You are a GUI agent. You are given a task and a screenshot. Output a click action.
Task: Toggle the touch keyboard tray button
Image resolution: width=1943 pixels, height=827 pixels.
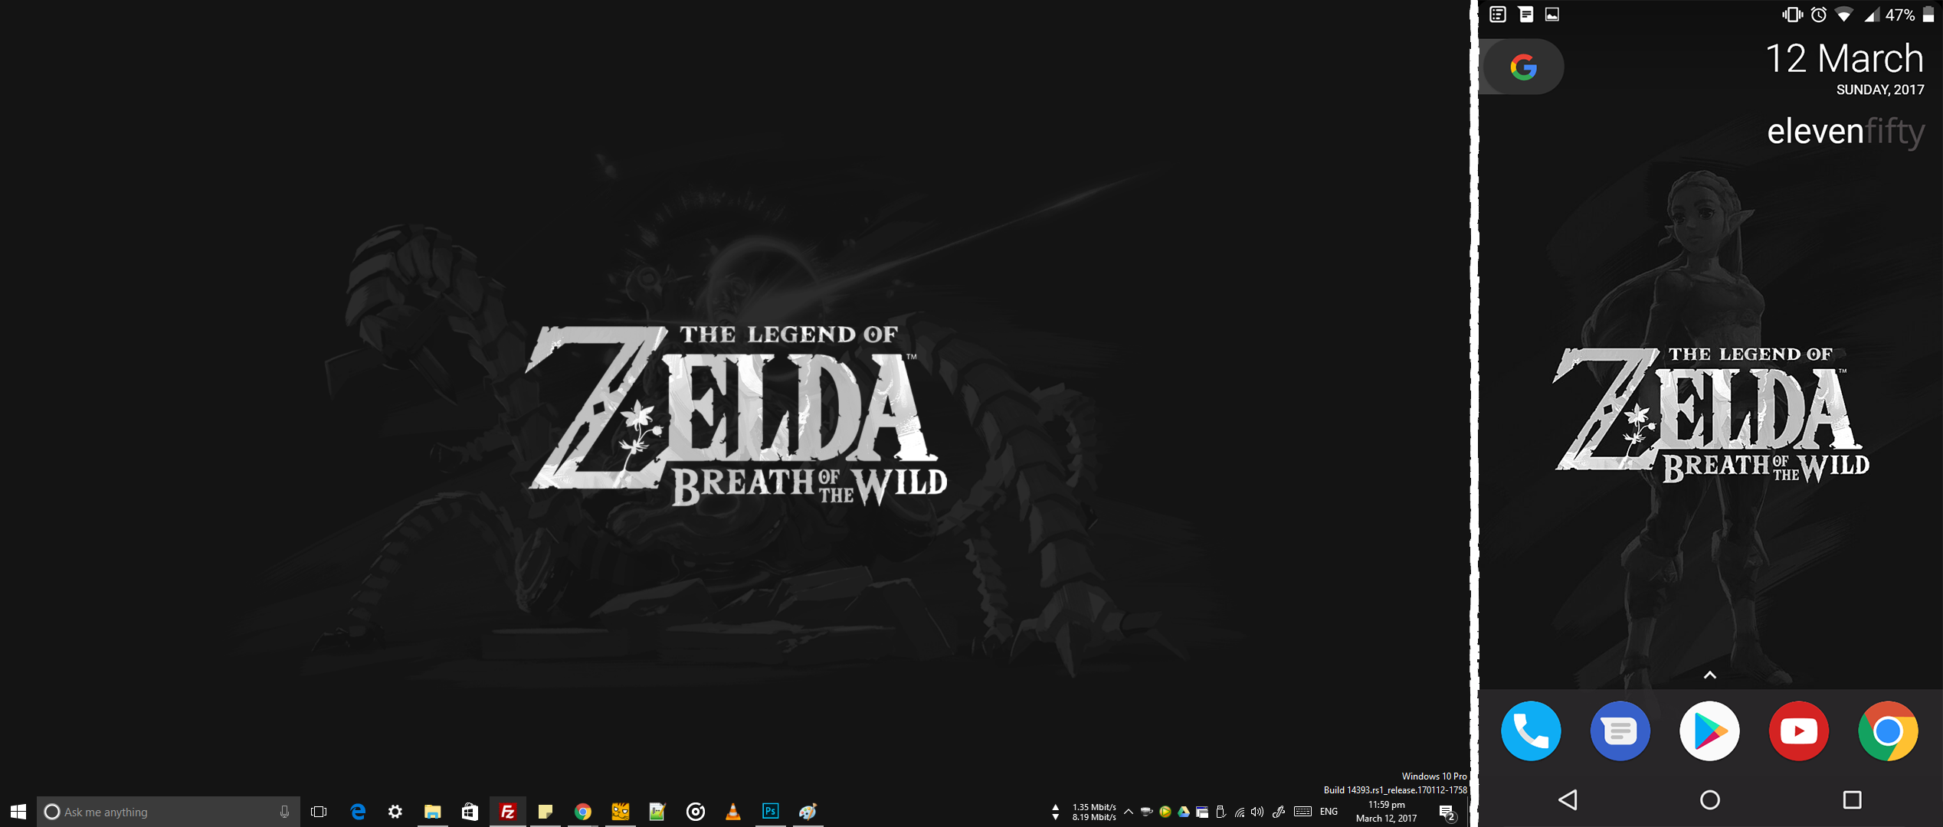point(1302,812)
